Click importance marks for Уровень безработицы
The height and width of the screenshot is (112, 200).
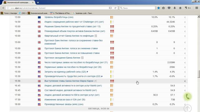pyautogui.click(x=112, y=17)
